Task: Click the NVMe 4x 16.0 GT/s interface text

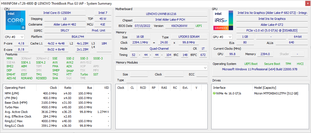Action: tap(228, 93)
